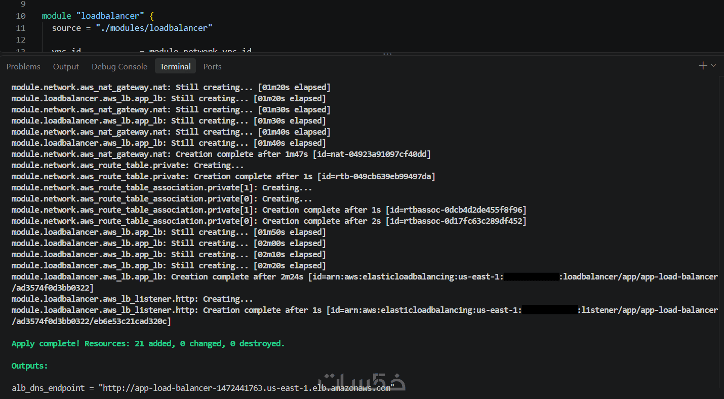The height and width of the screenshot is (399, 724).
Task: Activate the Terminal tab
Action: [175, 67]
